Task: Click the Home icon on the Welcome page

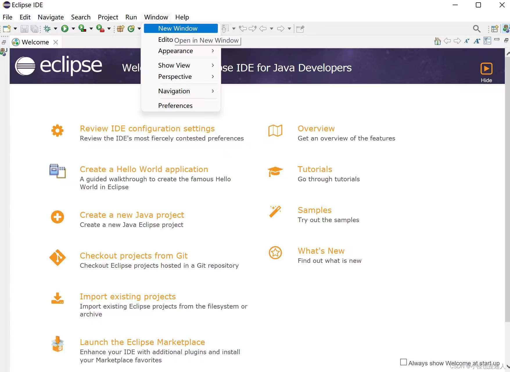Action: point(437,41)
